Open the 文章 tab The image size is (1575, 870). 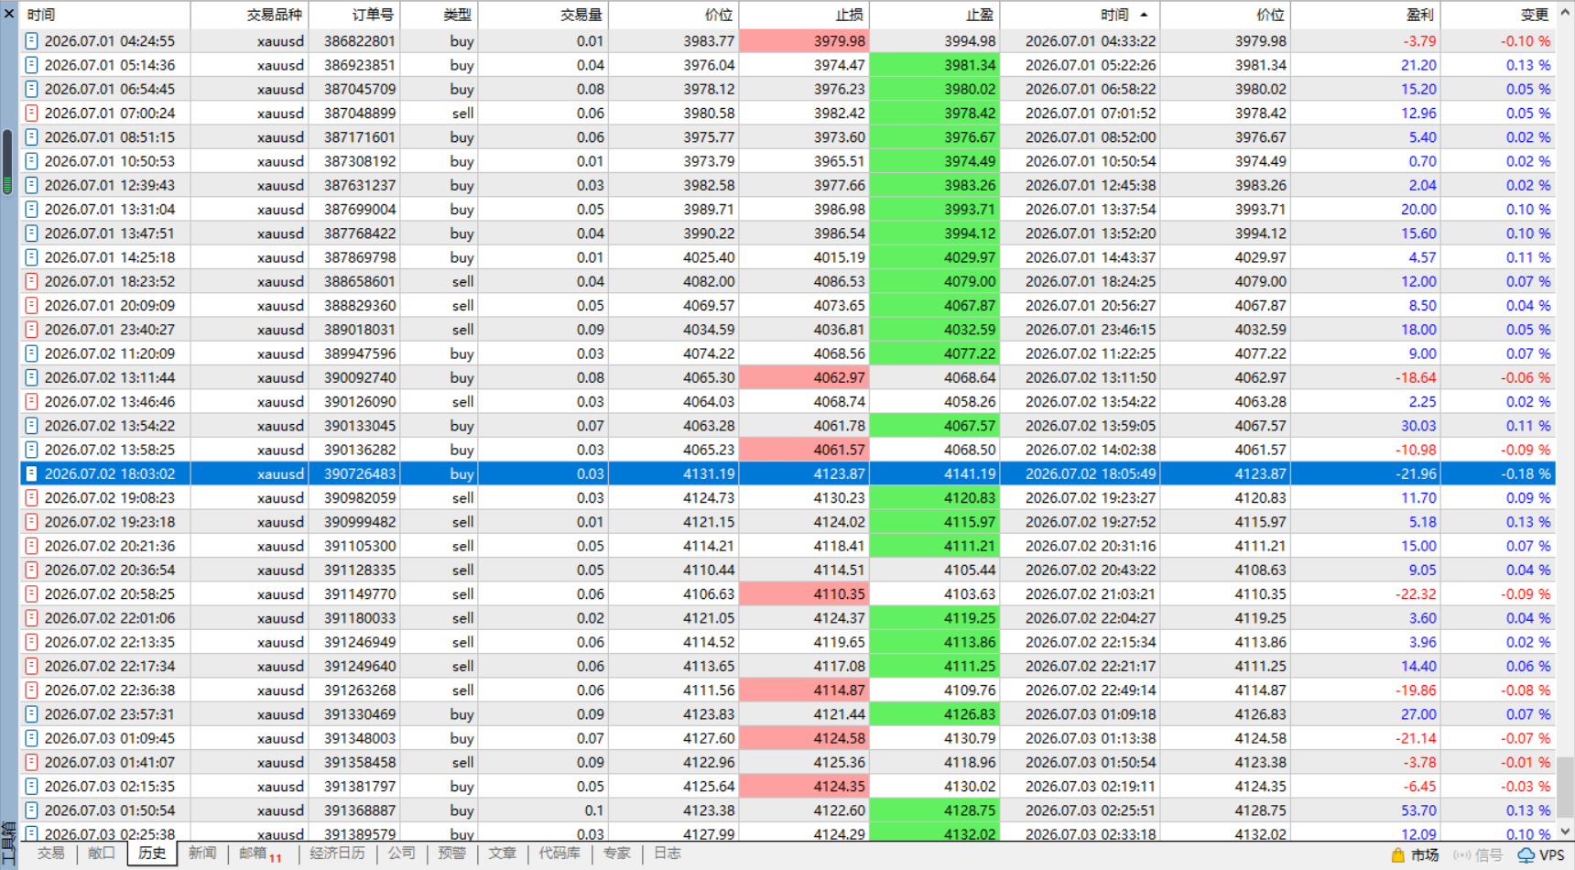click(502, 854)
